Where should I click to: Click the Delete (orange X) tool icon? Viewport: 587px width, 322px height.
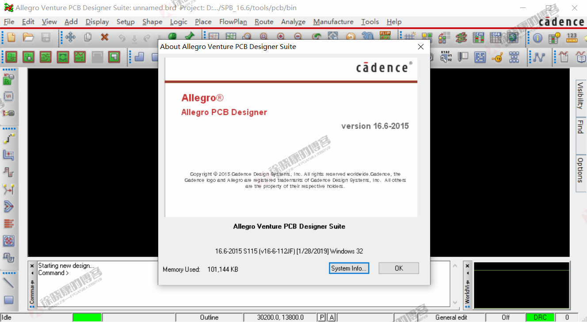click(x=105, y=37)
